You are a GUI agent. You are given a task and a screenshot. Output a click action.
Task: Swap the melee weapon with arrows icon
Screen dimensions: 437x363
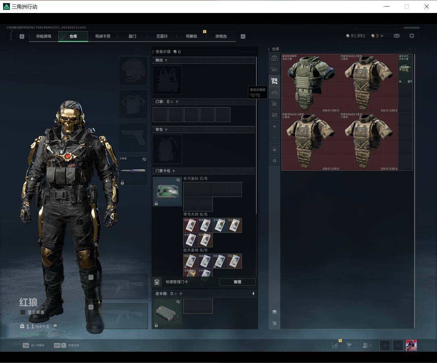pos(144,159)
